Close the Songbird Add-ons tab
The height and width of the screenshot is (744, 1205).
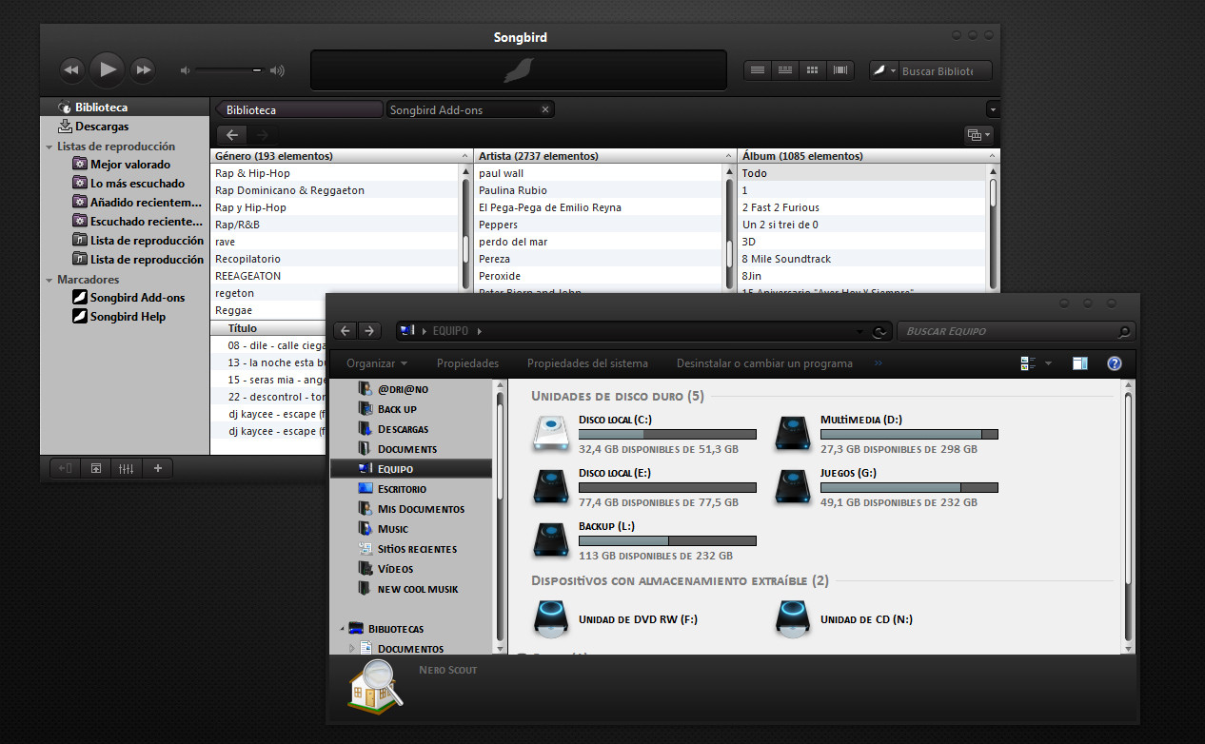[x=545, y=109]
